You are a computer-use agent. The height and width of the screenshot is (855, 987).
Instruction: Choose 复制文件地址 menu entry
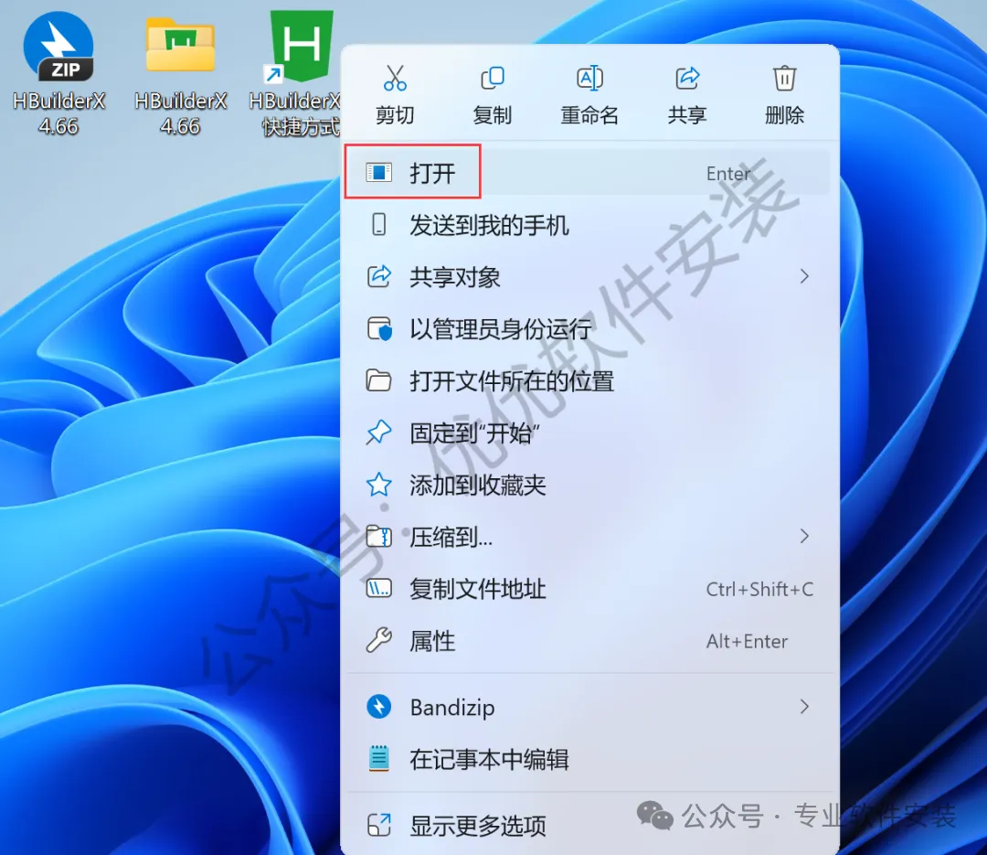(588, 589)
